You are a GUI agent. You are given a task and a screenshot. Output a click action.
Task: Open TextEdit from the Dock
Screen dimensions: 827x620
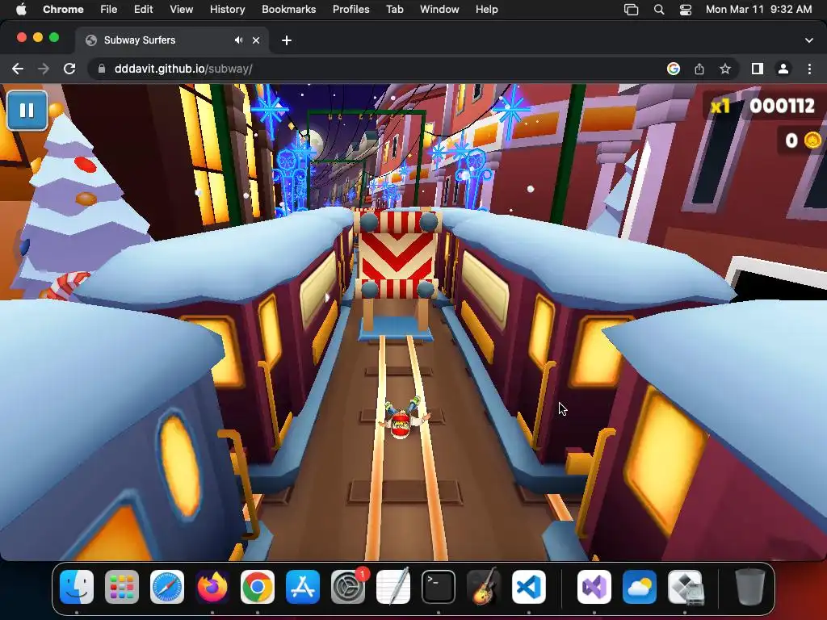tap(393, 586)
